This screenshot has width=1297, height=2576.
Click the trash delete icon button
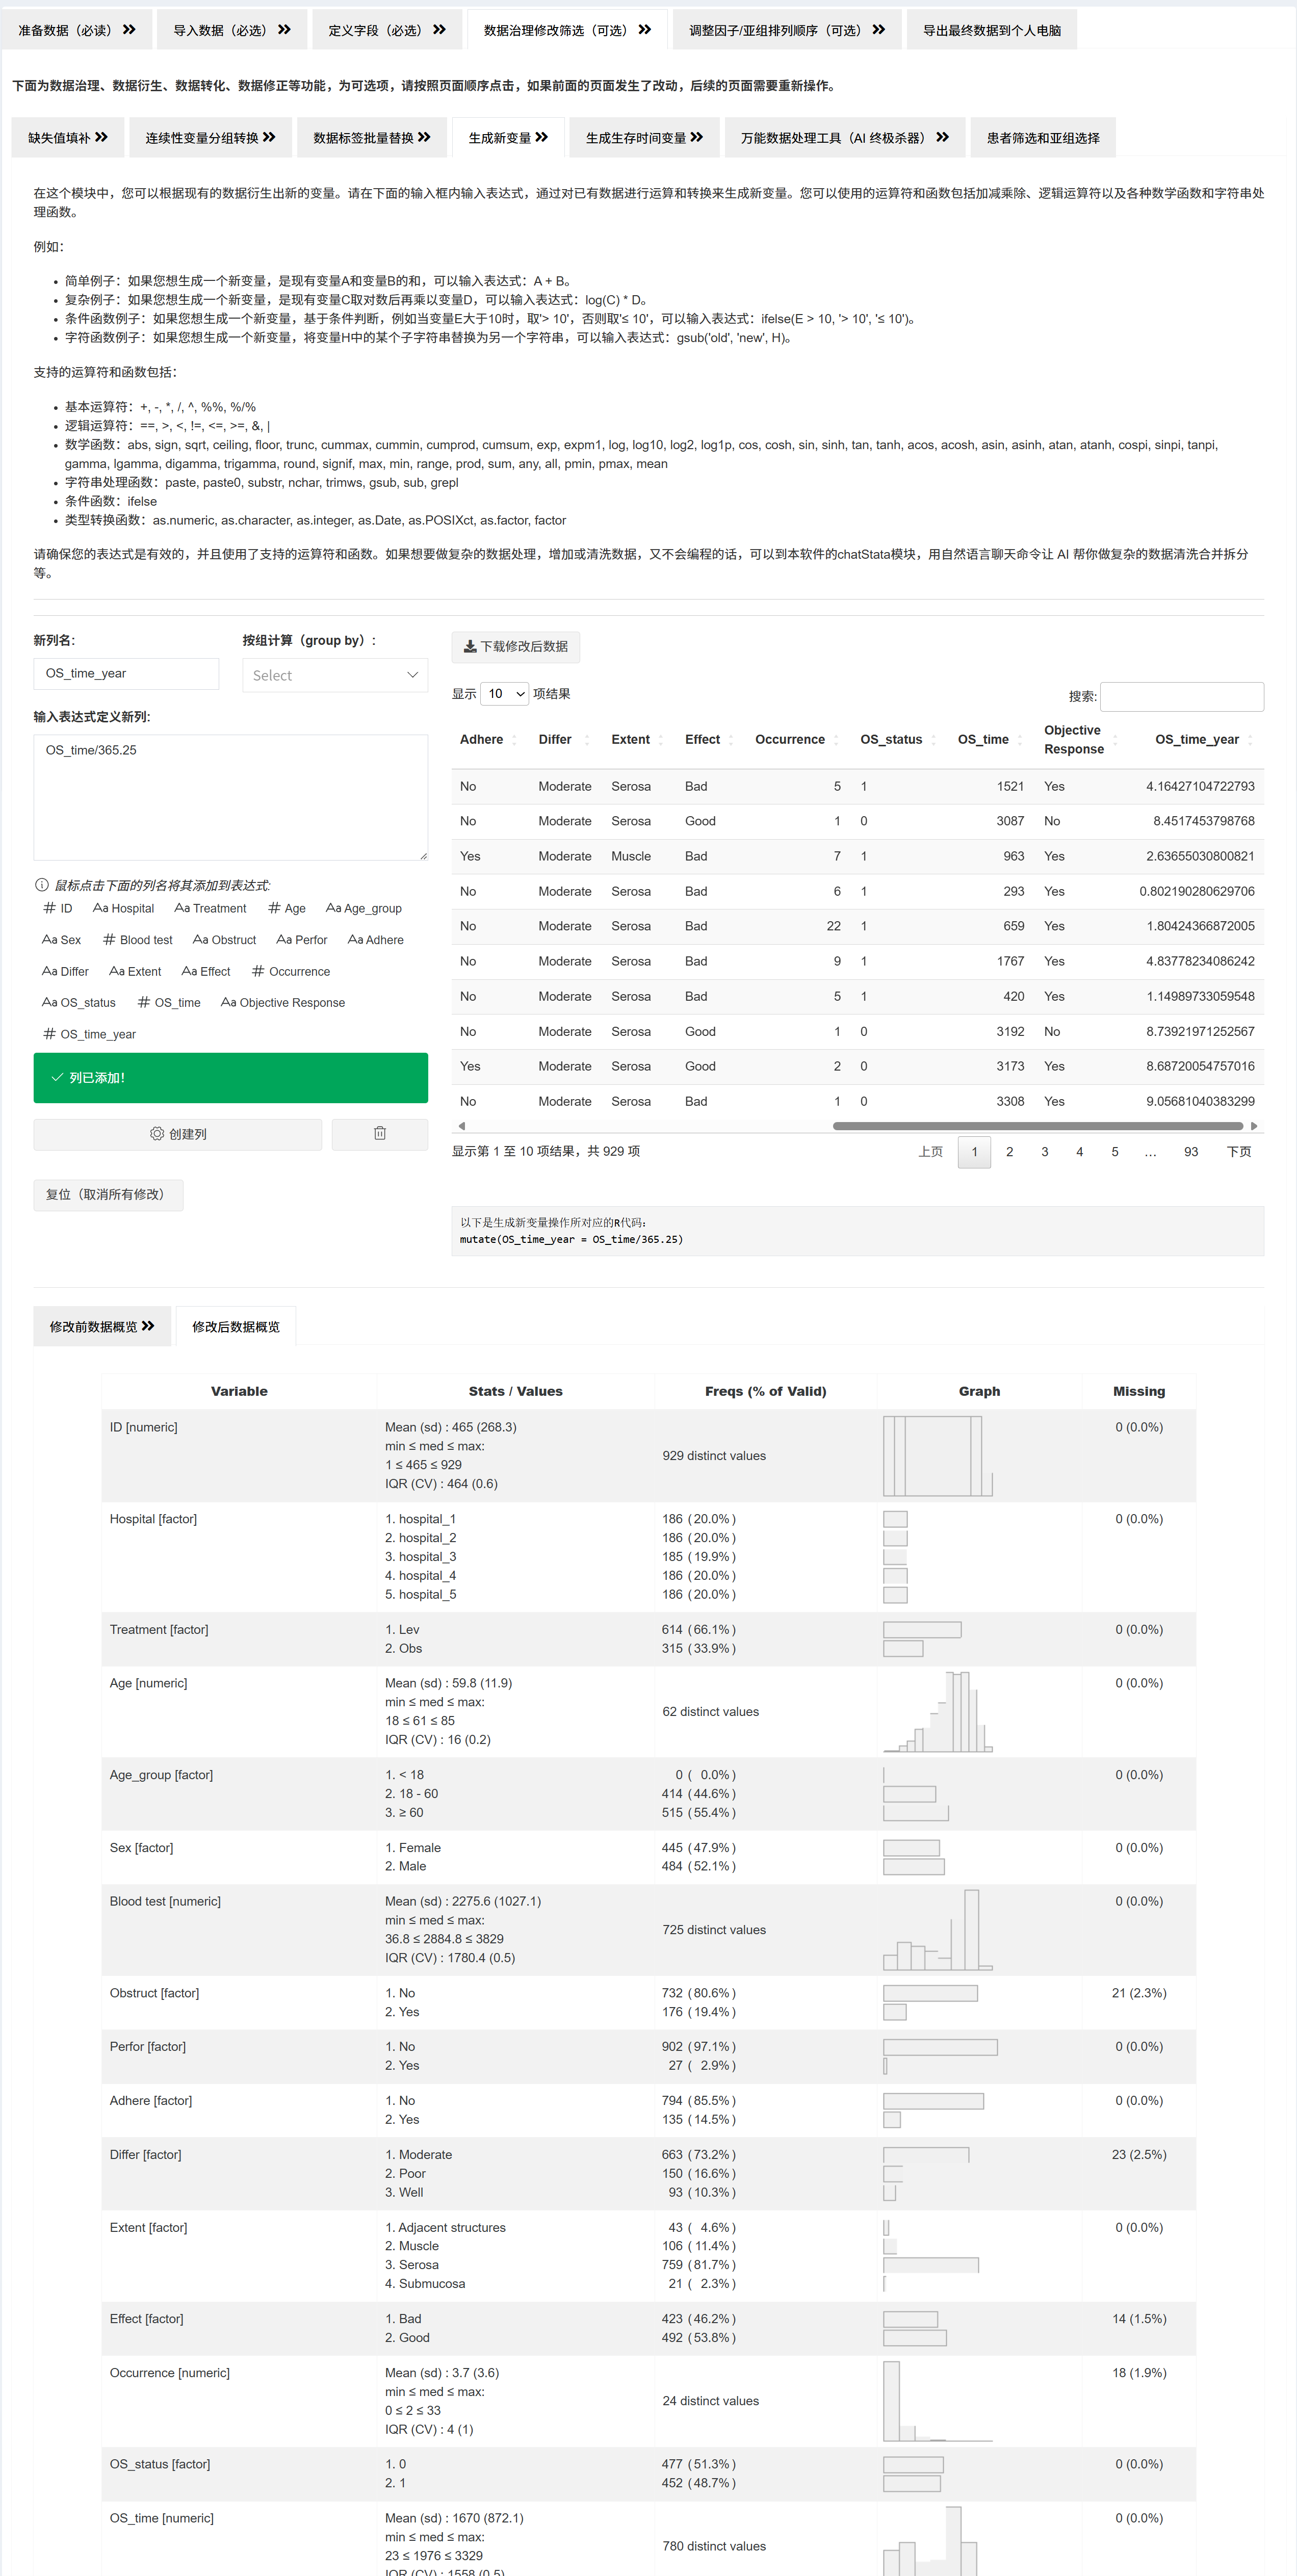[x=380, y=1133]
